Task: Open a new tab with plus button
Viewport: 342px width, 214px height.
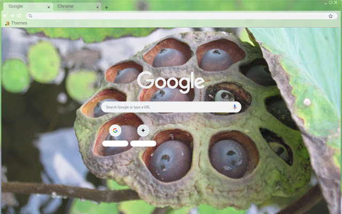Action: [106, 7]
